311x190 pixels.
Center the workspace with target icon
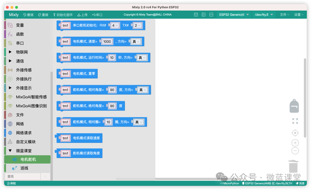[x=295, y=133]
